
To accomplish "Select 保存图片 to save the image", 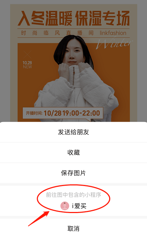I will click(x=73, y=173).
